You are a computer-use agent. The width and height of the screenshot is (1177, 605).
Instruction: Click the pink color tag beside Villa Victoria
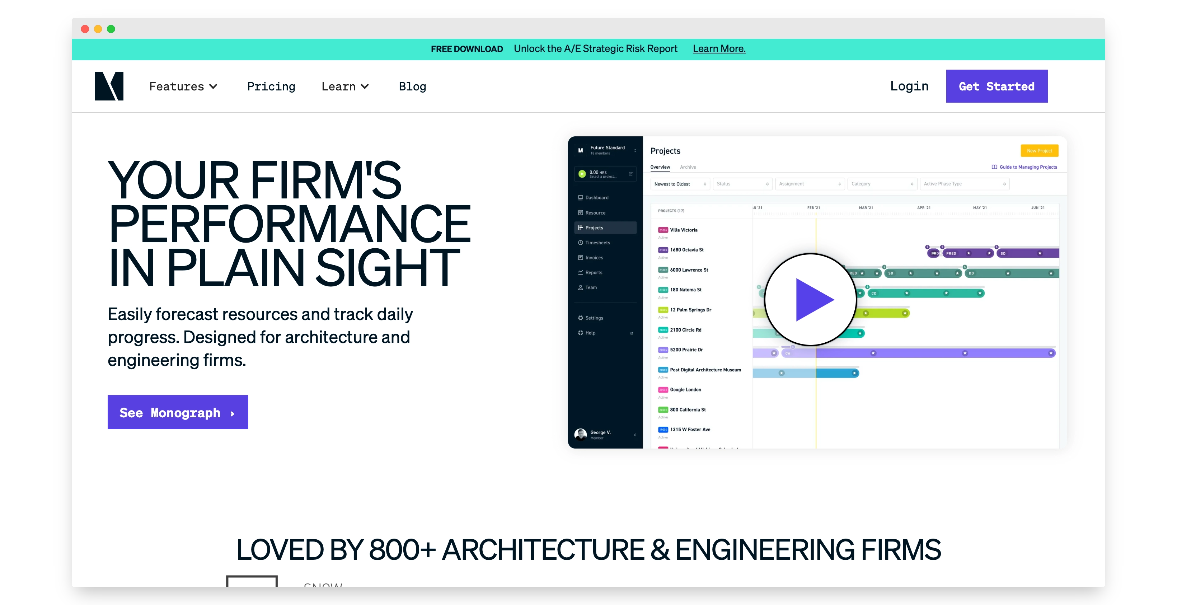(x=663, y=230)
